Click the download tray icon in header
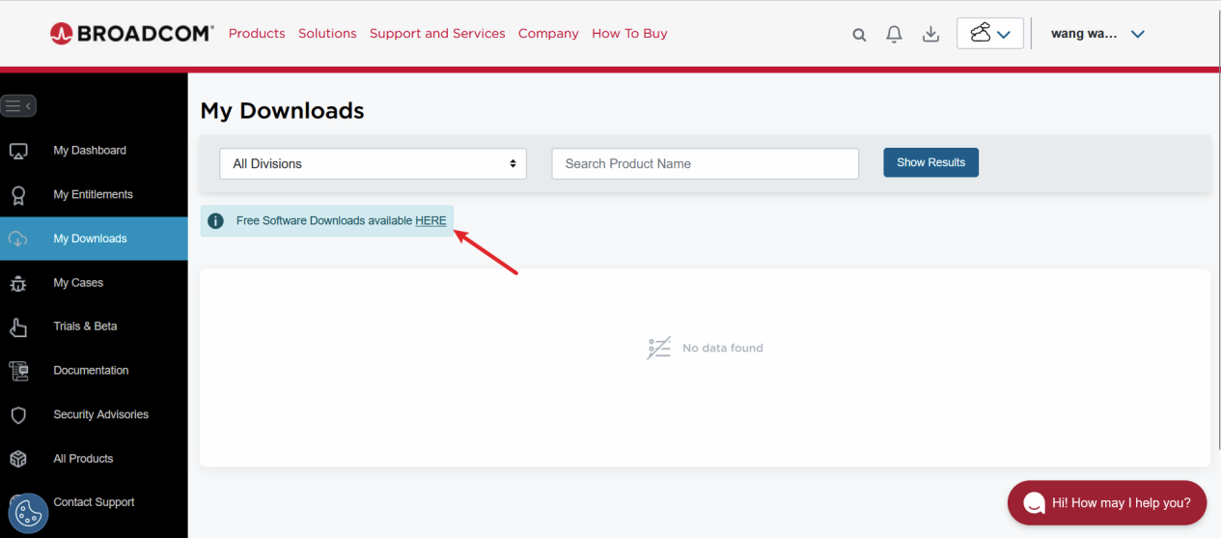This screenshot has height=538, width=1221. click(x=930, y=35)
